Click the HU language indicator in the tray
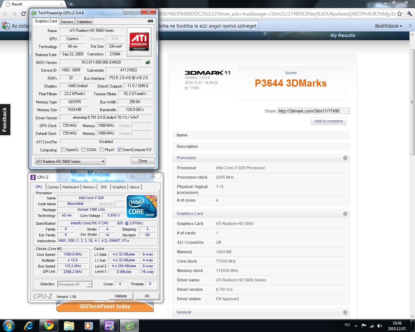415x332 pixels. click(347, 325)
